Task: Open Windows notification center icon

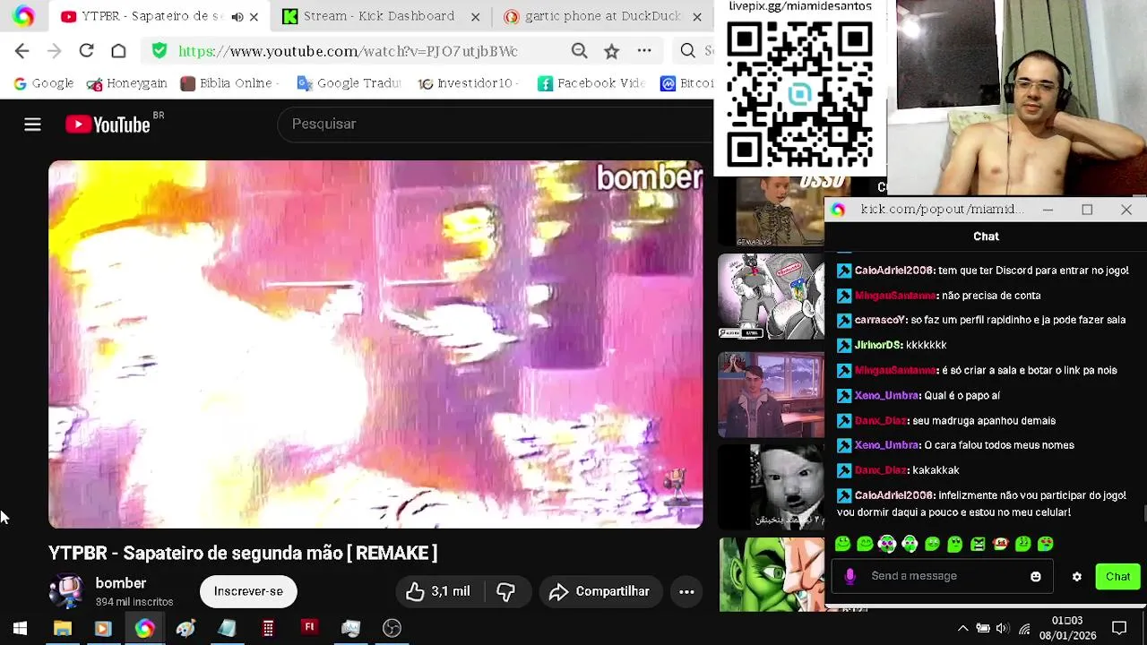Action: pyautogui.click(x=1119, y=628)
